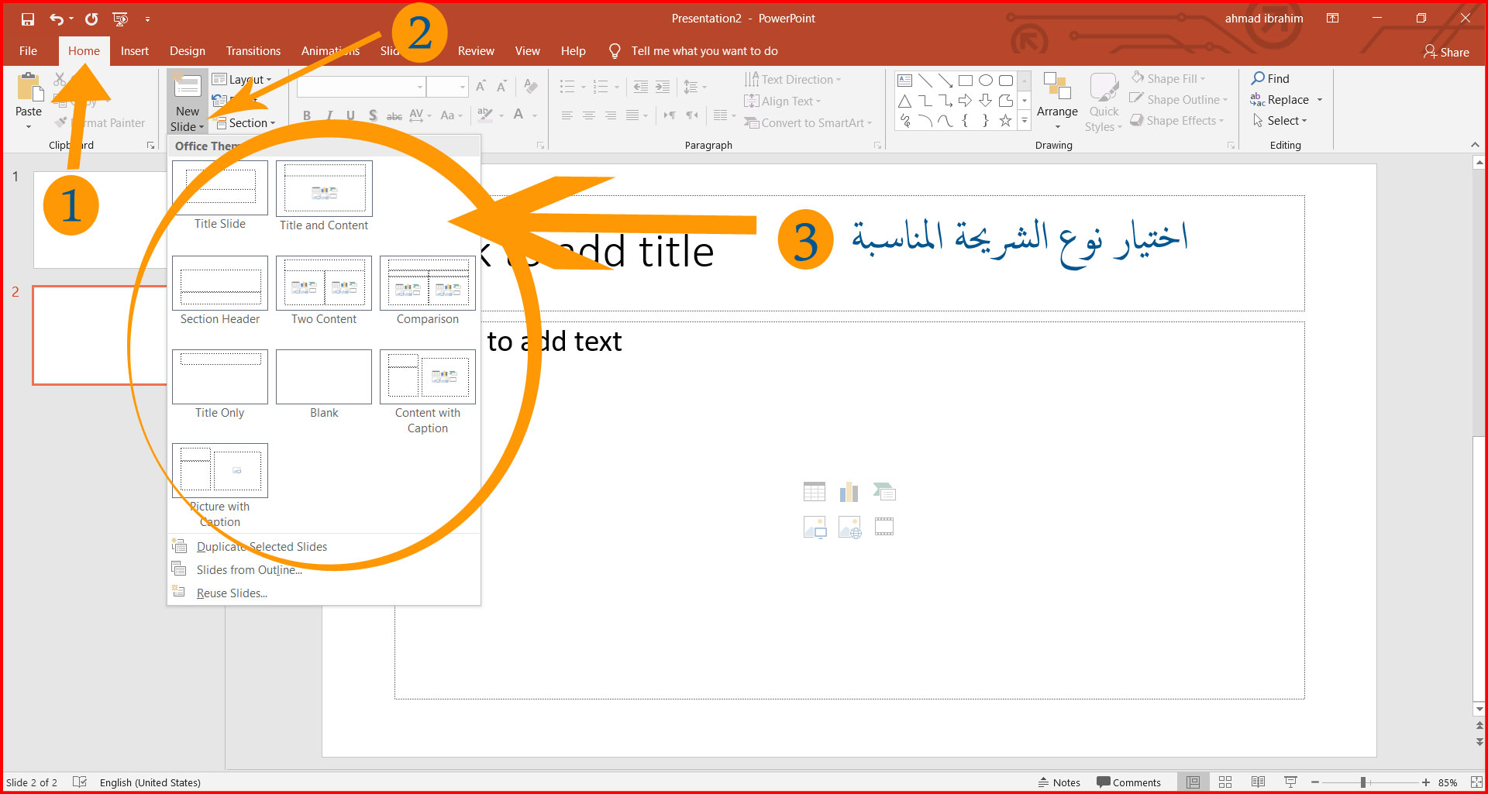Image resolution: width=1488 pixels, height=794 pixels.
Task: Click Insert Table icon in content placeholder
Action: 815,491
